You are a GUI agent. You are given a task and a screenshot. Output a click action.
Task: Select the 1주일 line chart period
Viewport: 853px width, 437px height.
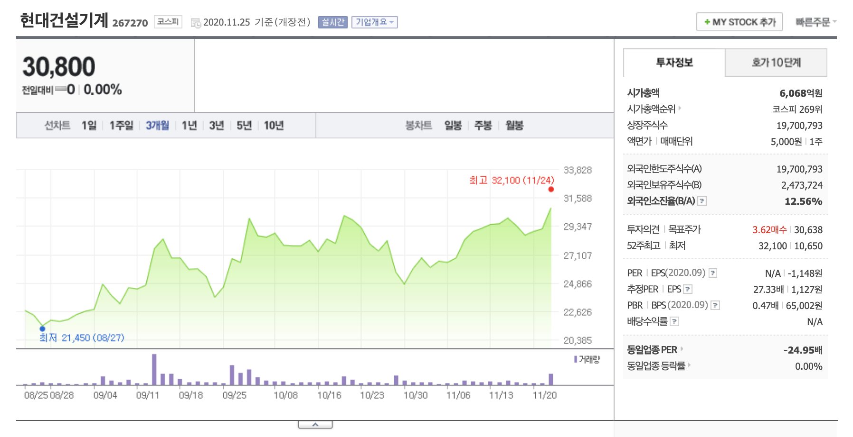click(x=121, y=126)
